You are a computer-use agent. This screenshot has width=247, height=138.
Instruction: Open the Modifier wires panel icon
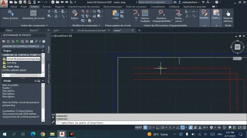(x=205, y=15)
